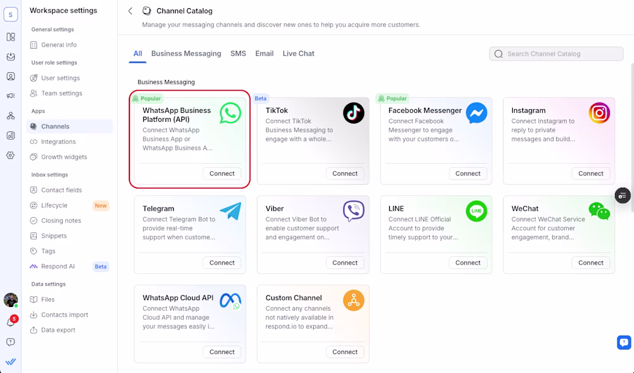The image size is (634, 373).
Task: Go back using the left chevron arrow
Action: coord(130,11)
